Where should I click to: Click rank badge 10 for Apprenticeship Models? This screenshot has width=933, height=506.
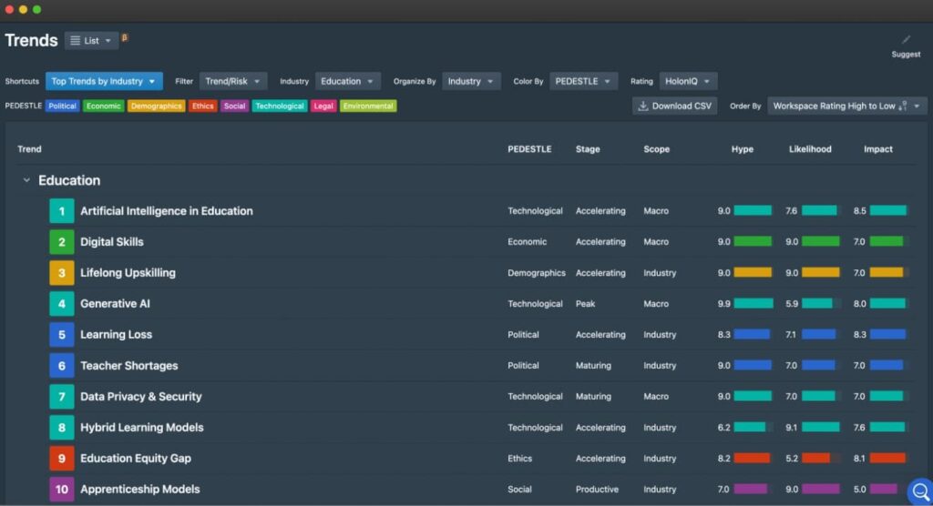(x=62, y=490)
